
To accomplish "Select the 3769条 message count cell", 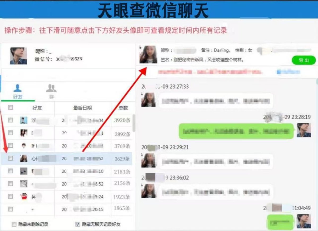I will [122, 146].
